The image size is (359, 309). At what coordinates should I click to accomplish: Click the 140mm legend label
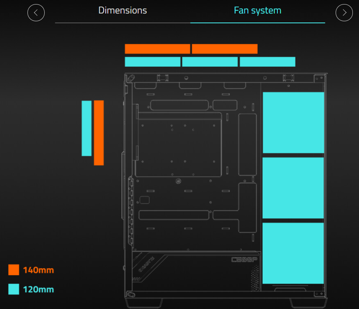(39, 270)
